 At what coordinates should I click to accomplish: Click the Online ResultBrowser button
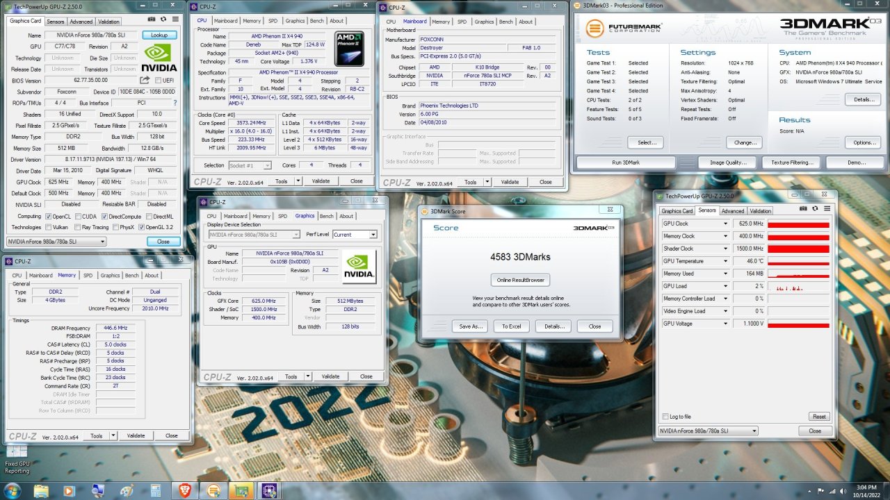click(x=520, y=280)
